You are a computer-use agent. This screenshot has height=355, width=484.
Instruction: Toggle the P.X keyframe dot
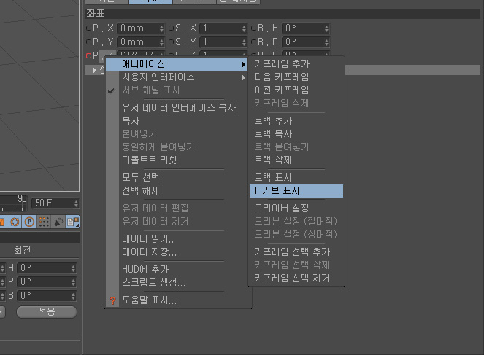(x=89, y=28)
